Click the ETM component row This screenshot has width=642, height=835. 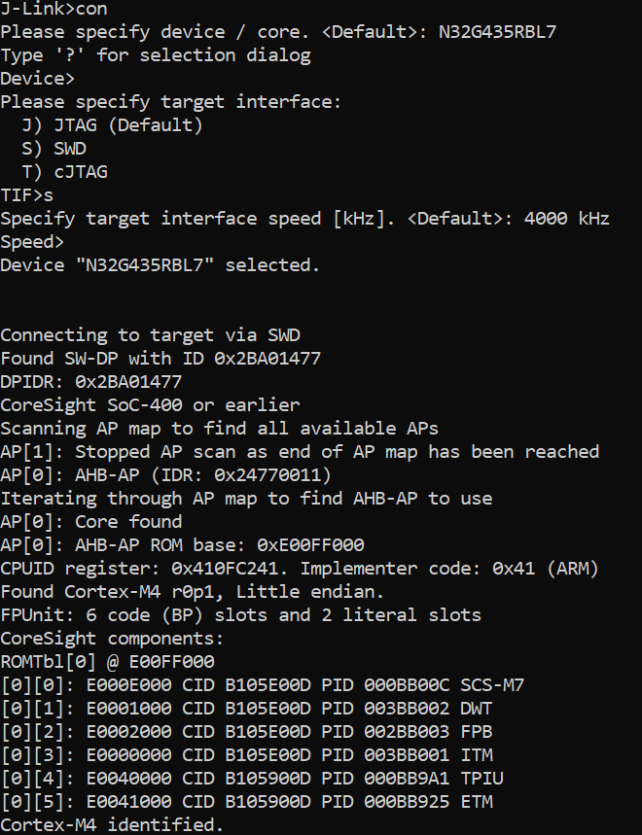[x=246, y=802]
